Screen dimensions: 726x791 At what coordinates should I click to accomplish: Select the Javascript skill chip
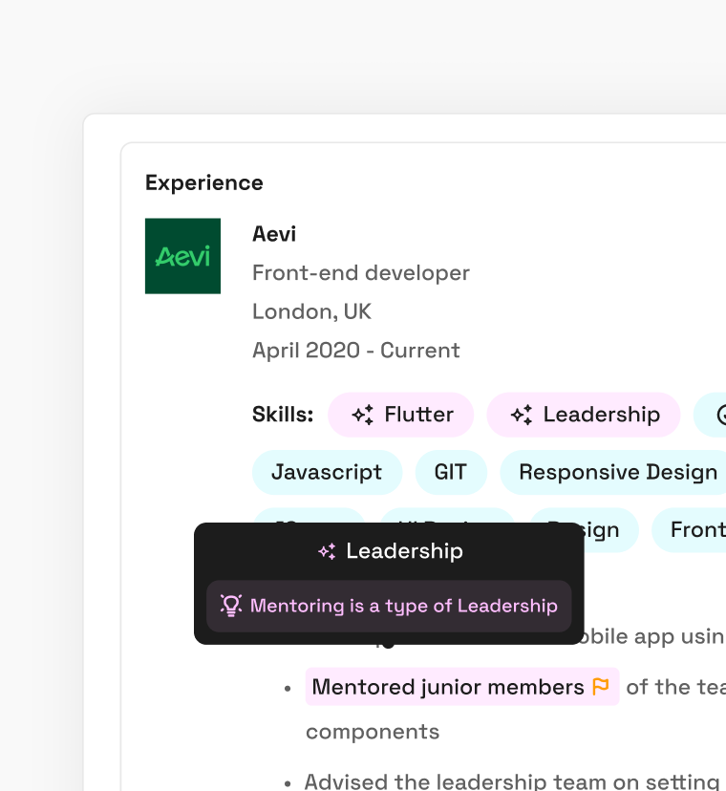(x=327, y=472)
